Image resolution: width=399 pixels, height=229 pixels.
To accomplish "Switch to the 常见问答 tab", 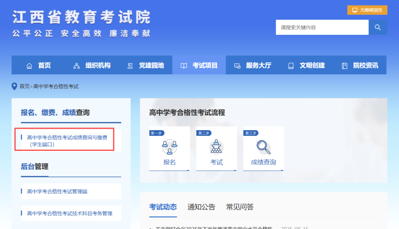I will point(240,207).
